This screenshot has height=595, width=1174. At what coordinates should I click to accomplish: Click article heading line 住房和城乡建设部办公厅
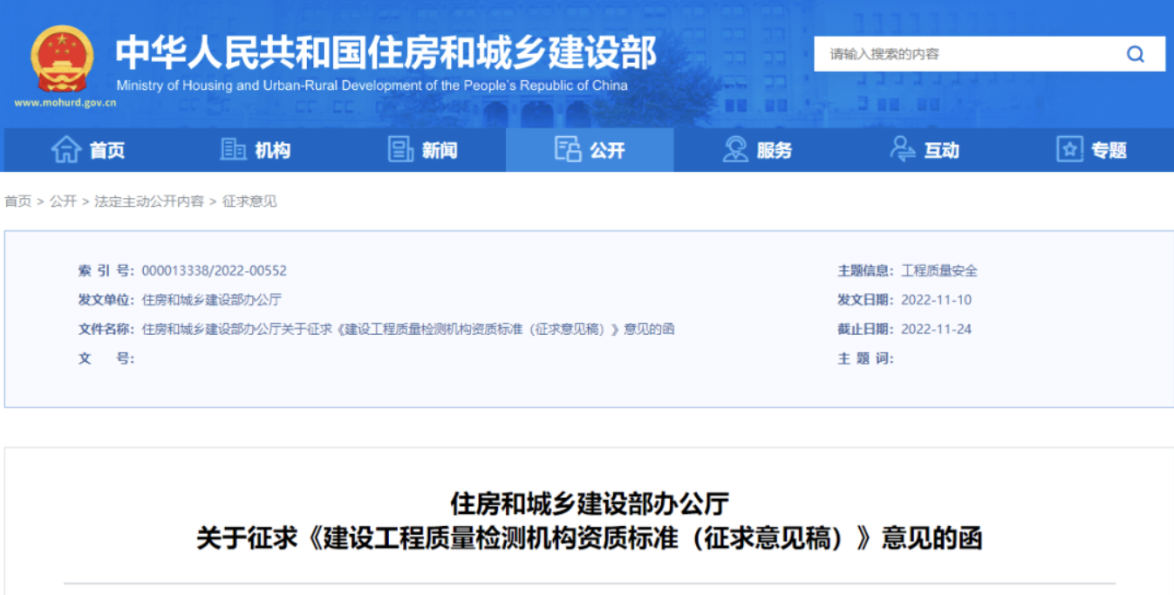(x=590, y=504)
